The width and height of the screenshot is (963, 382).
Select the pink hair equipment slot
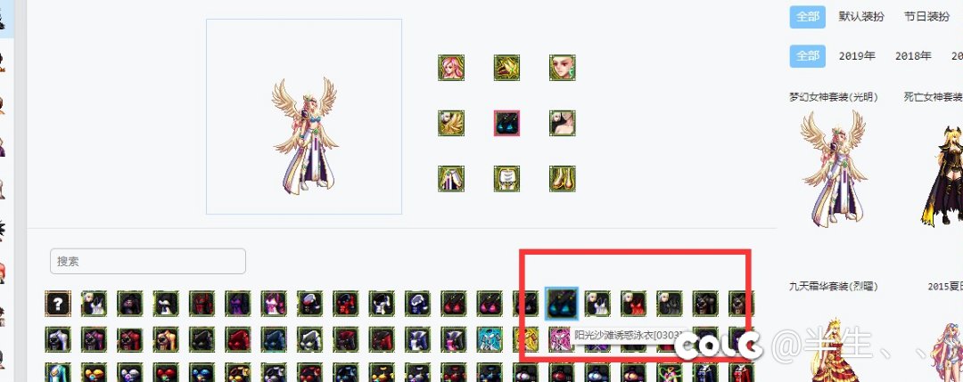pyautogui.click(x=451, y=68)
